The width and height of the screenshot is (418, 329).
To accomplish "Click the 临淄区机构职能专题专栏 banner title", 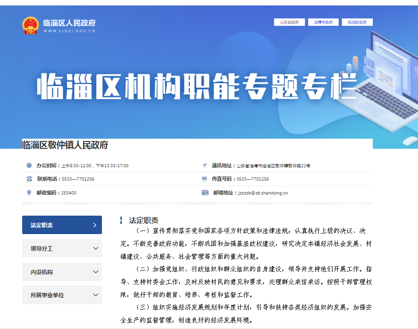I will pos(197,87).
